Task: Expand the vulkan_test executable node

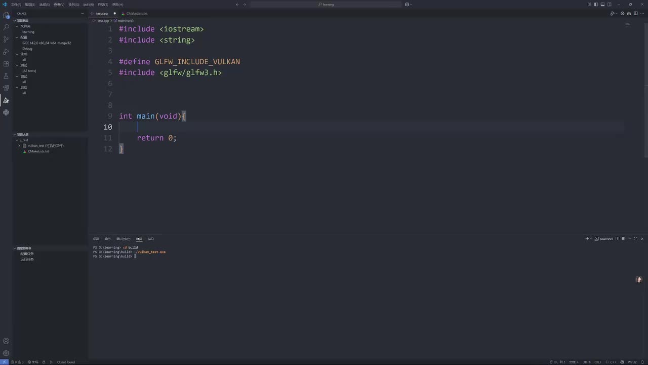Action: (19, 145)
